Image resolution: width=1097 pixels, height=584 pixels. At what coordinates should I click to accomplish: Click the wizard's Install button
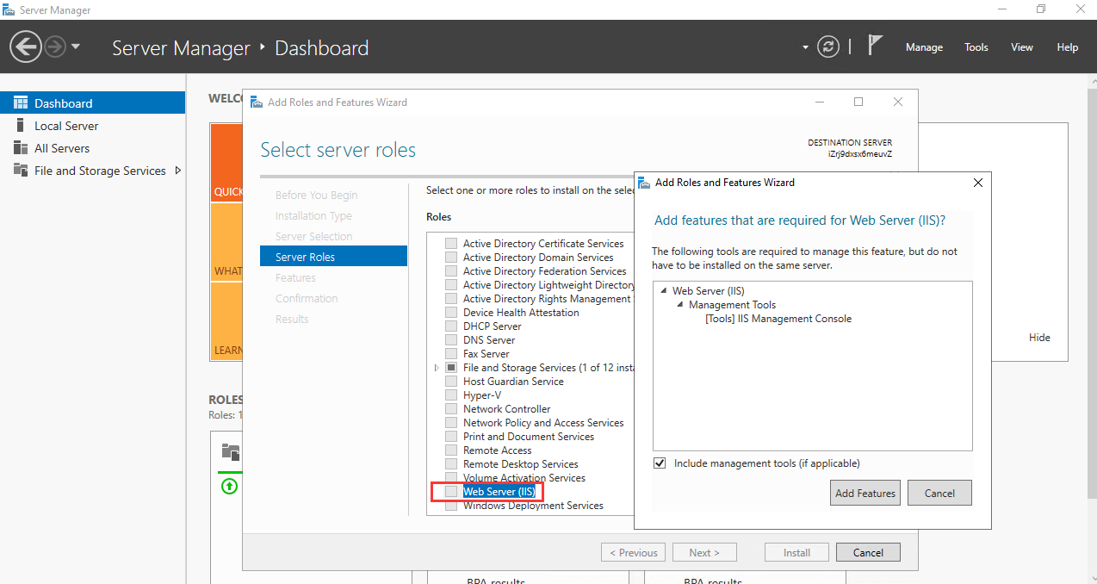(796, 552)
